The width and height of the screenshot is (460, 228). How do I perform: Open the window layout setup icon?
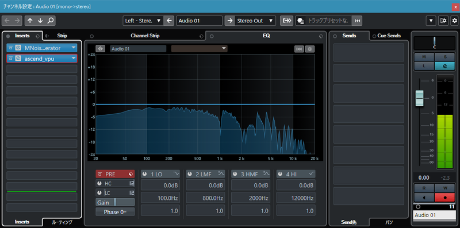click(x=443, y=21)
